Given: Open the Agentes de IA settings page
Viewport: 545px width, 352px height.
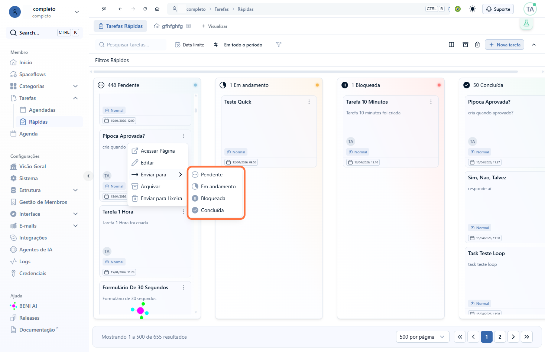Looking at the screenshot, I should pyautogui.click(x=36, y=250).
